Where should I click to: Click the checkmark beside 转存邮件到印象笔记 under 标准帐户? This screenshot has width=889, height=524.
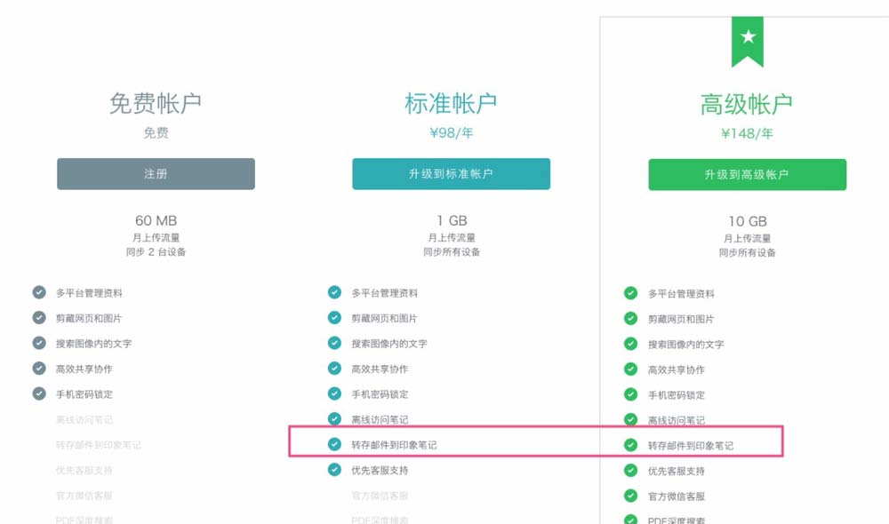click(x=334, y=445)
